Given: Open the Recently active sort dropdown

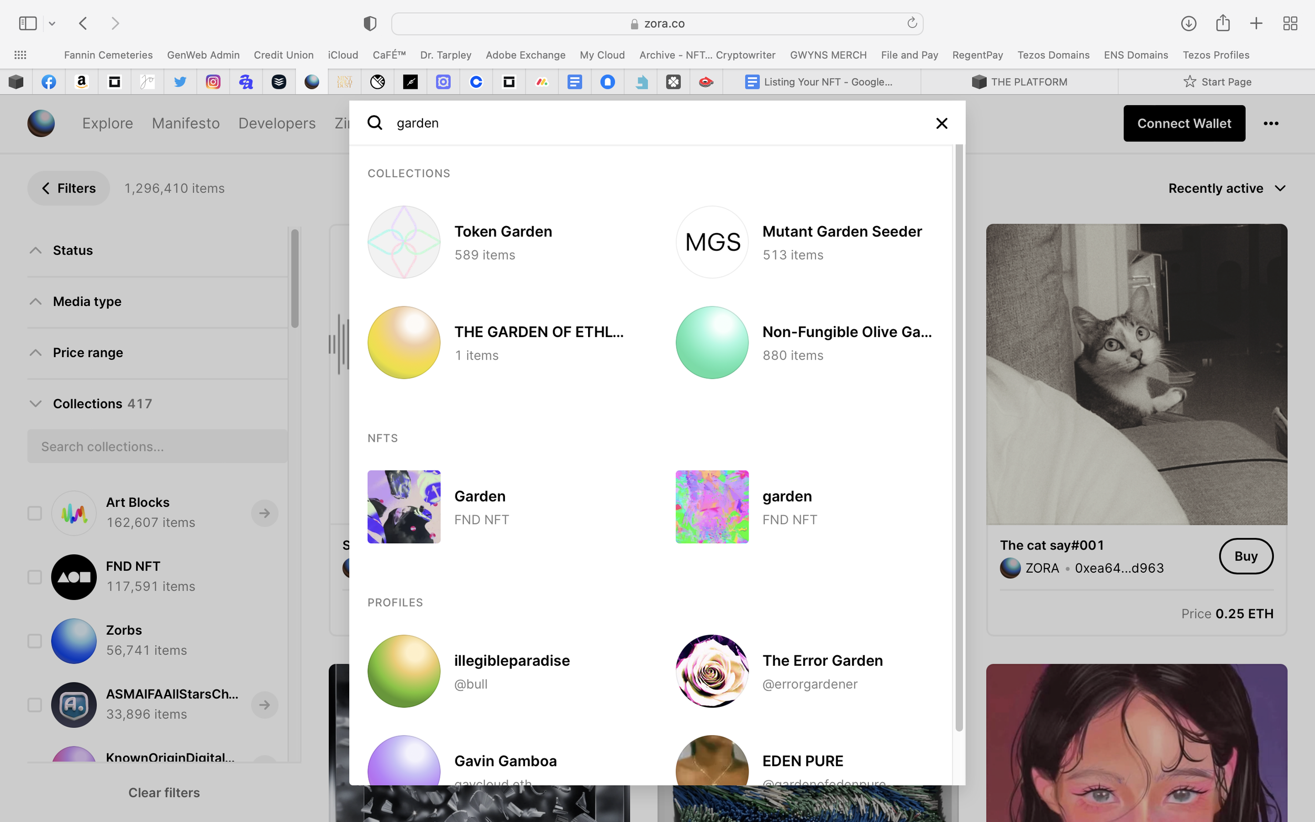Looking at the screenshot, I should [x=1227, y=188].
